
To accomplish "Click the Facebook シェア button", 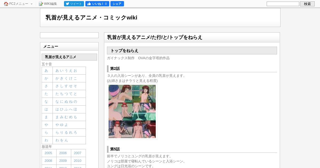I will (x=117, y=4).
